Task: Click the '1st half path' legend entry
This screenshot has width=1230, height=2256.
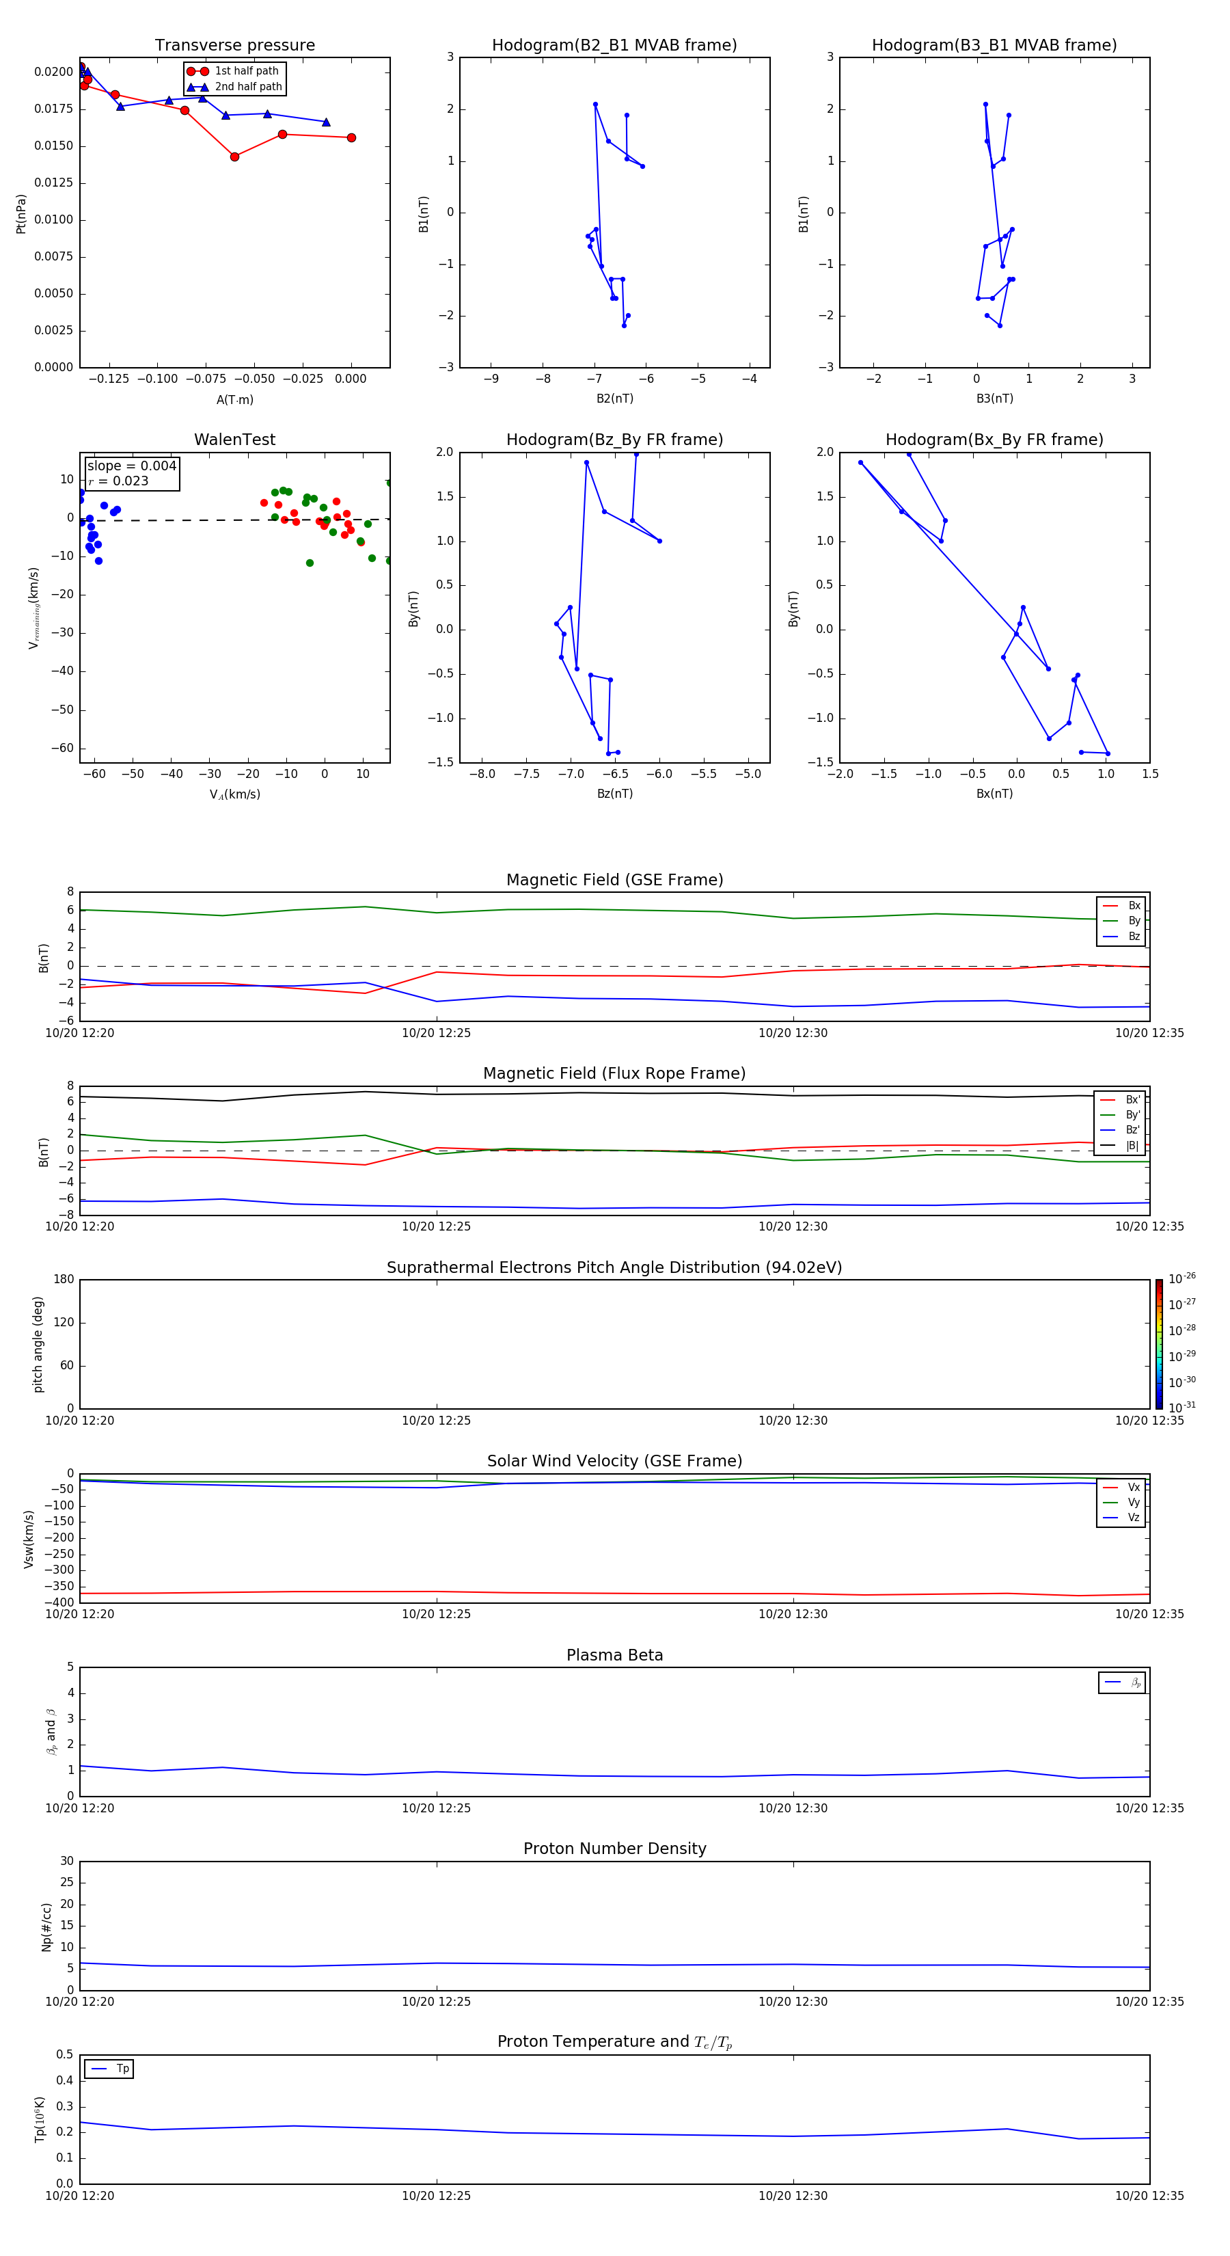Action: click(x=234, y=71)
